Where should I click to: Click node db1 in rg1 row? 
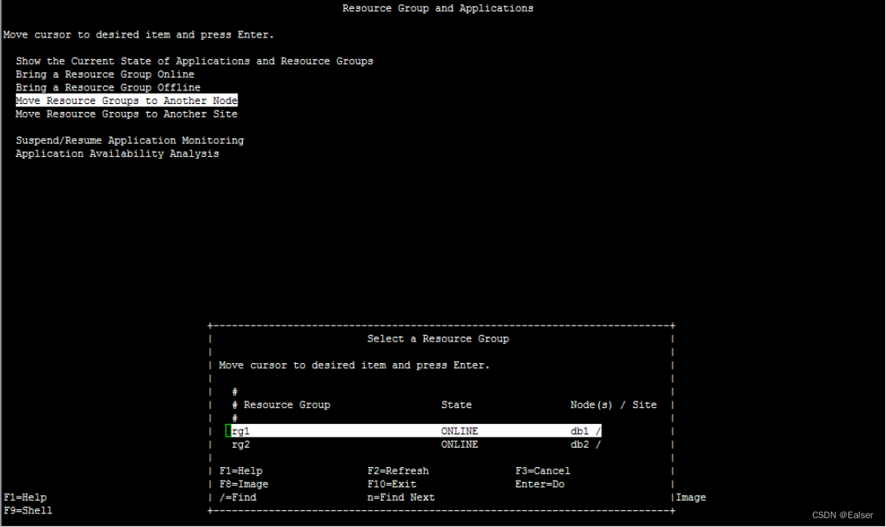click(579, 431)
